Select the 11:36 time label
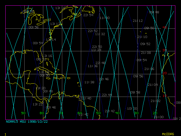Screen dimensions: 181x136 tap(93, 66)
